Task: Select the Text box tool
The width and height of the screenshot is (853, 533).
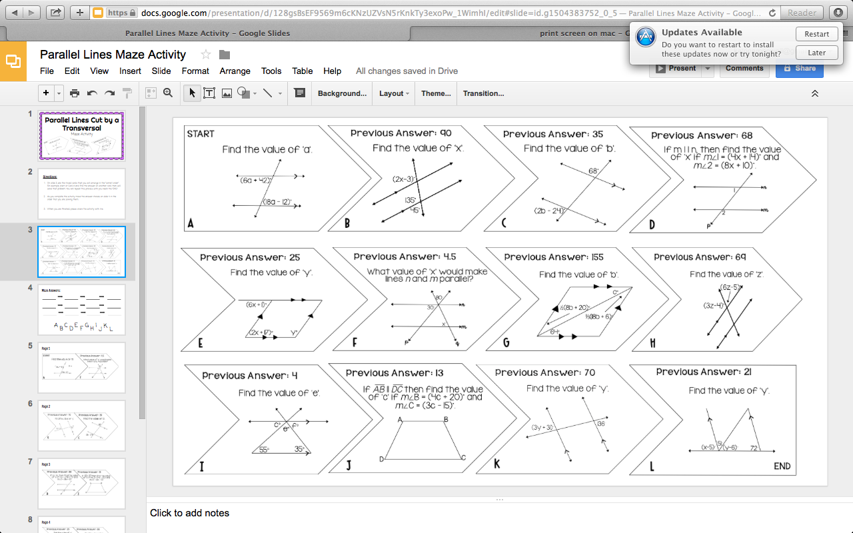Action: click(209, 93)
